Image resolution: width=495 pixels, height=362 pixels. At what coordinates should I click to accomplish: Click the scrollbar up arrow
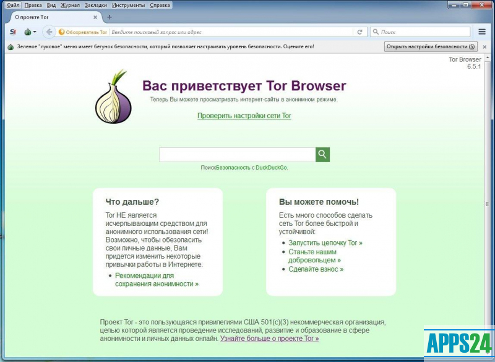click(488, 58)
